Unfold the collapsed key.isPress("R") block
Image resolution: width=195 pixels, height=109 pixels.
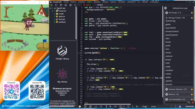point(112,60)
